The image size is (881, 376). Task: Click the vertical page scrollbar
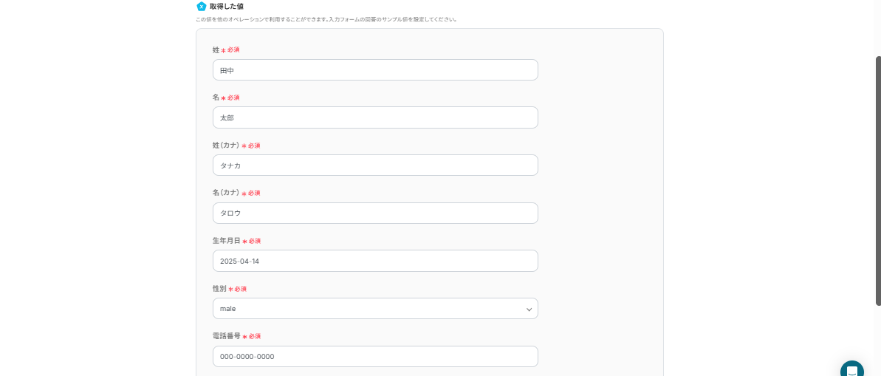[x=877, y=180]
